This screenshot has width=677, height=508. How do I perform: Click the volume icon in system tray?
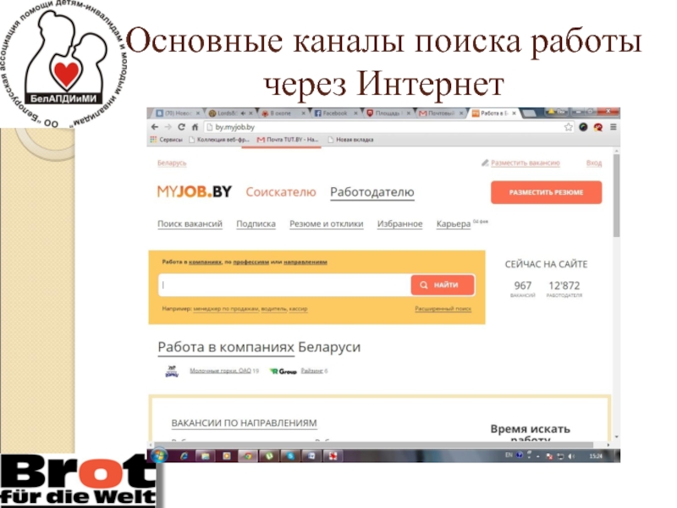click(x=571, y=456)
